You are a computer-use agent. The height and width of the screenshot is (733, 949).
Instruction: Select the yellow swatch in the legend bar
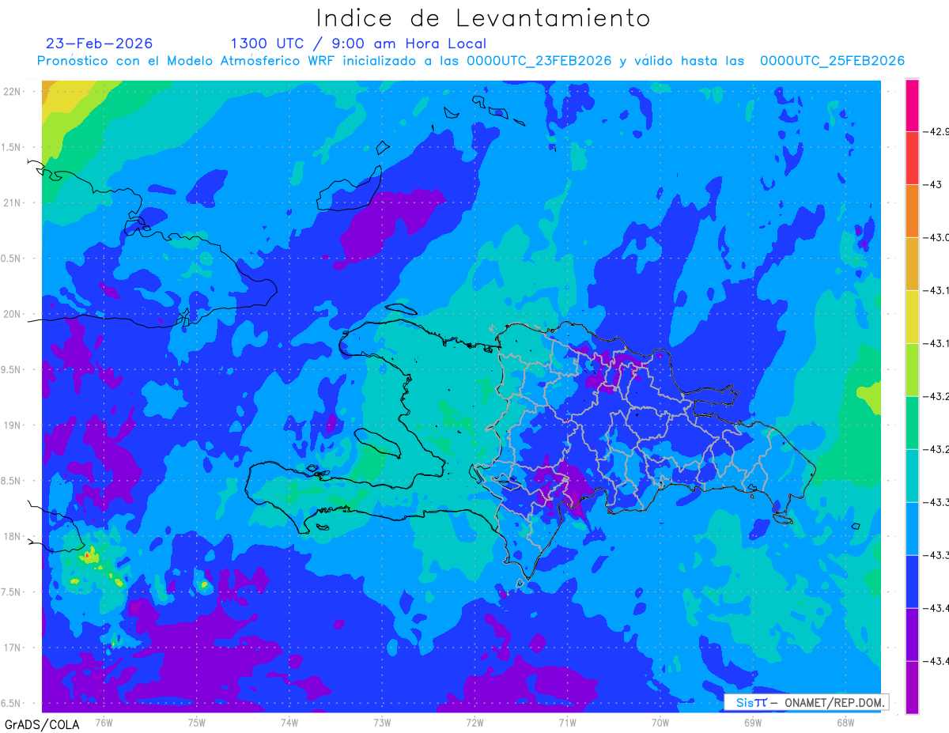coord(912,317)
